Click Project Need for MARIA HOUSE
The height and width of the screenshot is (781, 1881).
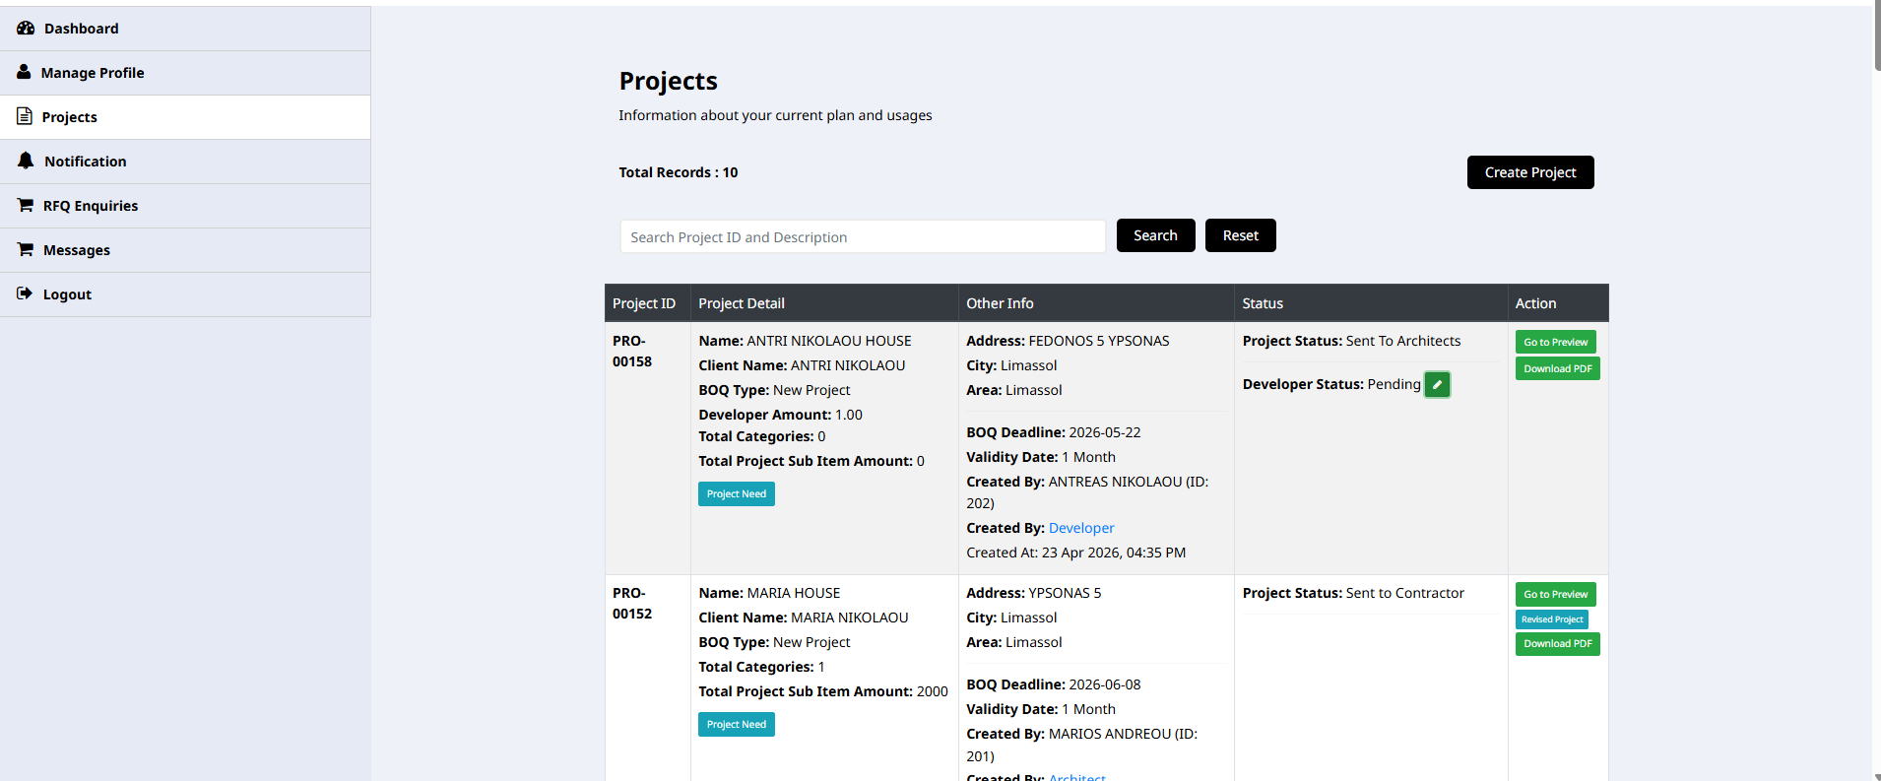(x=737, y=724)
